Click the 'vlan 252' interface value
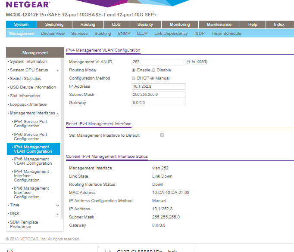Image resolution: width=294 pixels, height=252 pixels. click(160, 168)
